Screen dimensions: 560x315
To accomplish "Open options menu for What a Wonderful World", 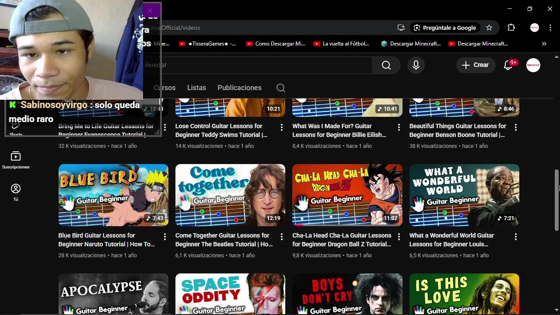I will point(516,237).
